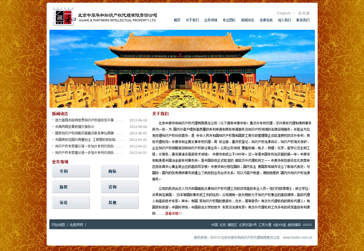This screenshot has width=364, height=251.
Task: Select the 诉讼 (Litigation) service tile
Action: (71, 202)
